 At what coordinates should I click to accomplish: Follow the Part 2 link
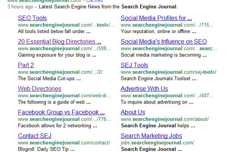point(26,65)
